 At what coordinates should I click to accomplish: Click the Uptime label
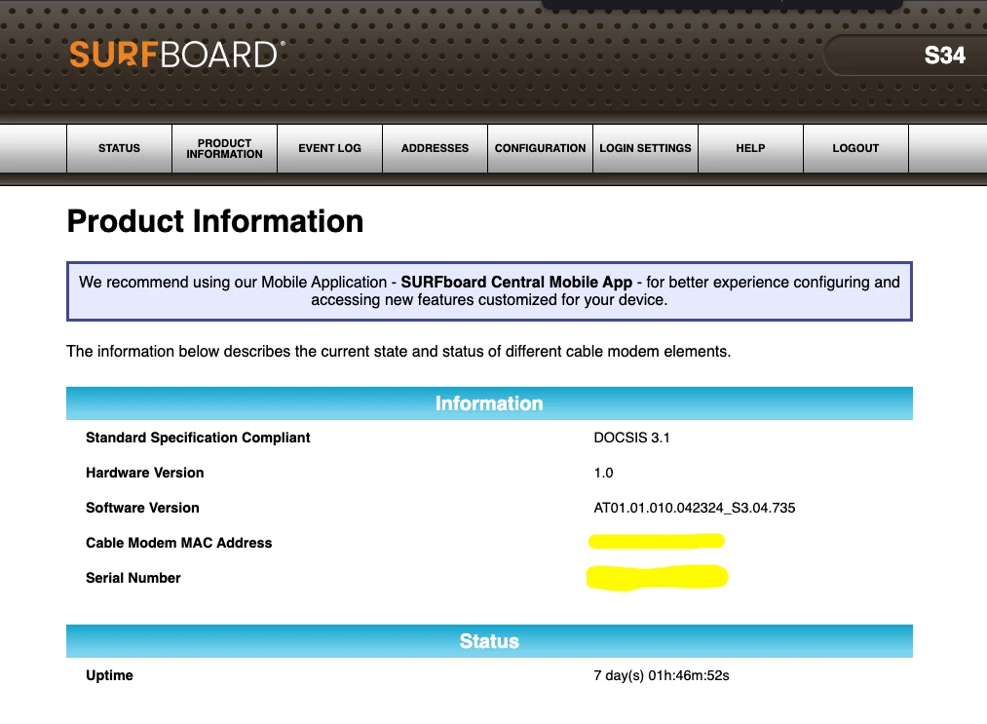(109, 675)
